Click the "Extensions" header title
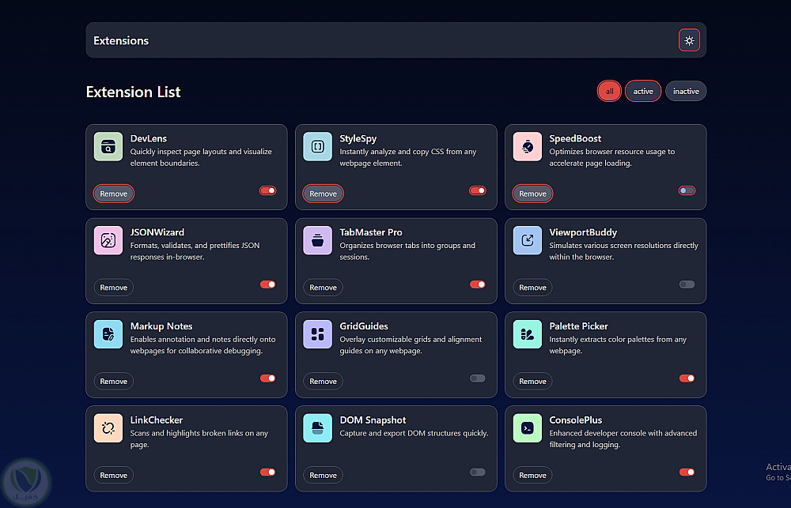This screenshot has height=508, width=791. pos(121,40)
